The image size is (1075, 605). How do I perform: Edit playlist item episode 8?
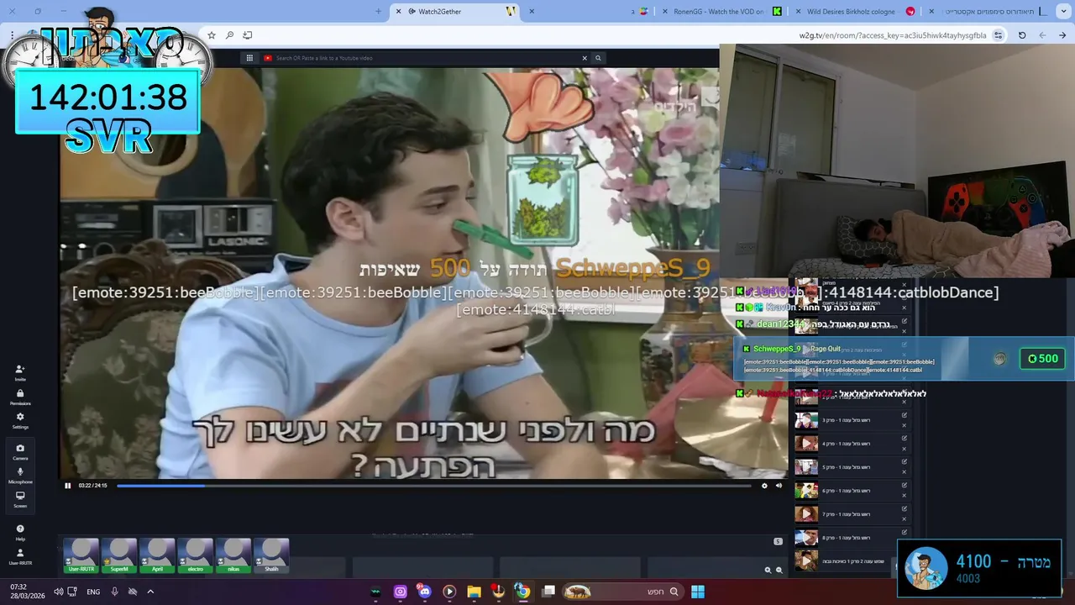[905, 533]
